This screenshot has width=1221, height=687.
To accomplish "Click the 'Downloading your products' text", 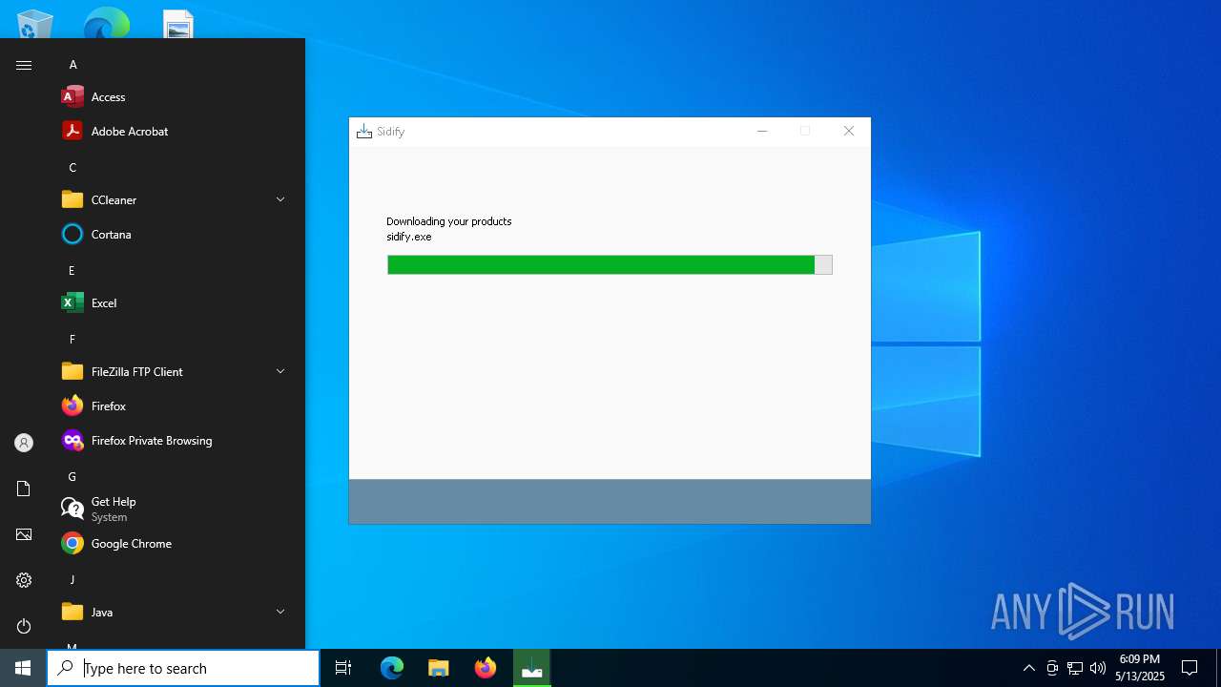I will (449, 221).
